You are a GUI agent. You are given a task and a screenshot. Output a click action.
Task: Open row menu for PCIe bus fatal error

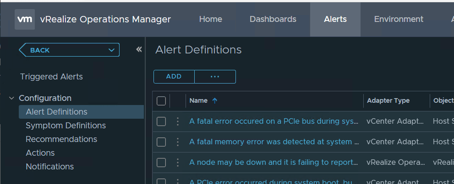pyautogui.click(x=178, y=121)
